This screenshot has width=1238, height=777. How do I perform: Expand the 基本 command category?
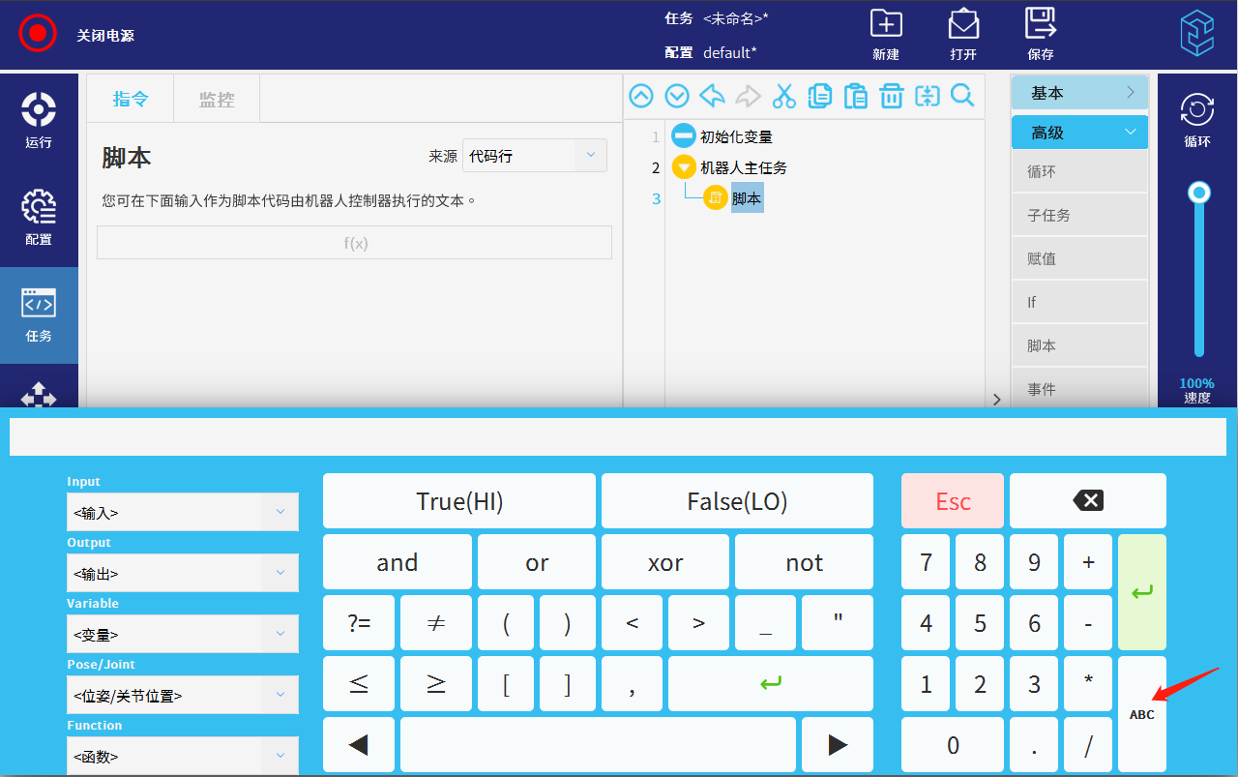click(x=1079, y=93)
